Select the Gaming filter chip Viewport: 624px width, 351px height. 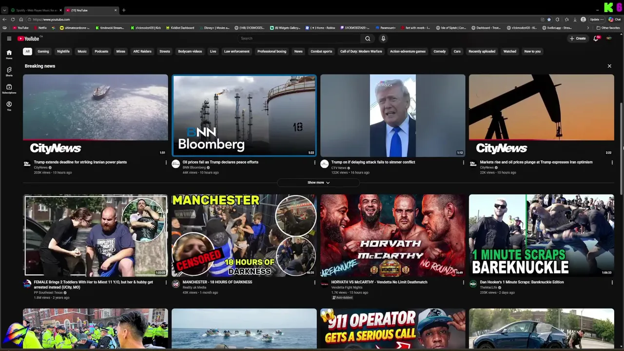point(43,51)
